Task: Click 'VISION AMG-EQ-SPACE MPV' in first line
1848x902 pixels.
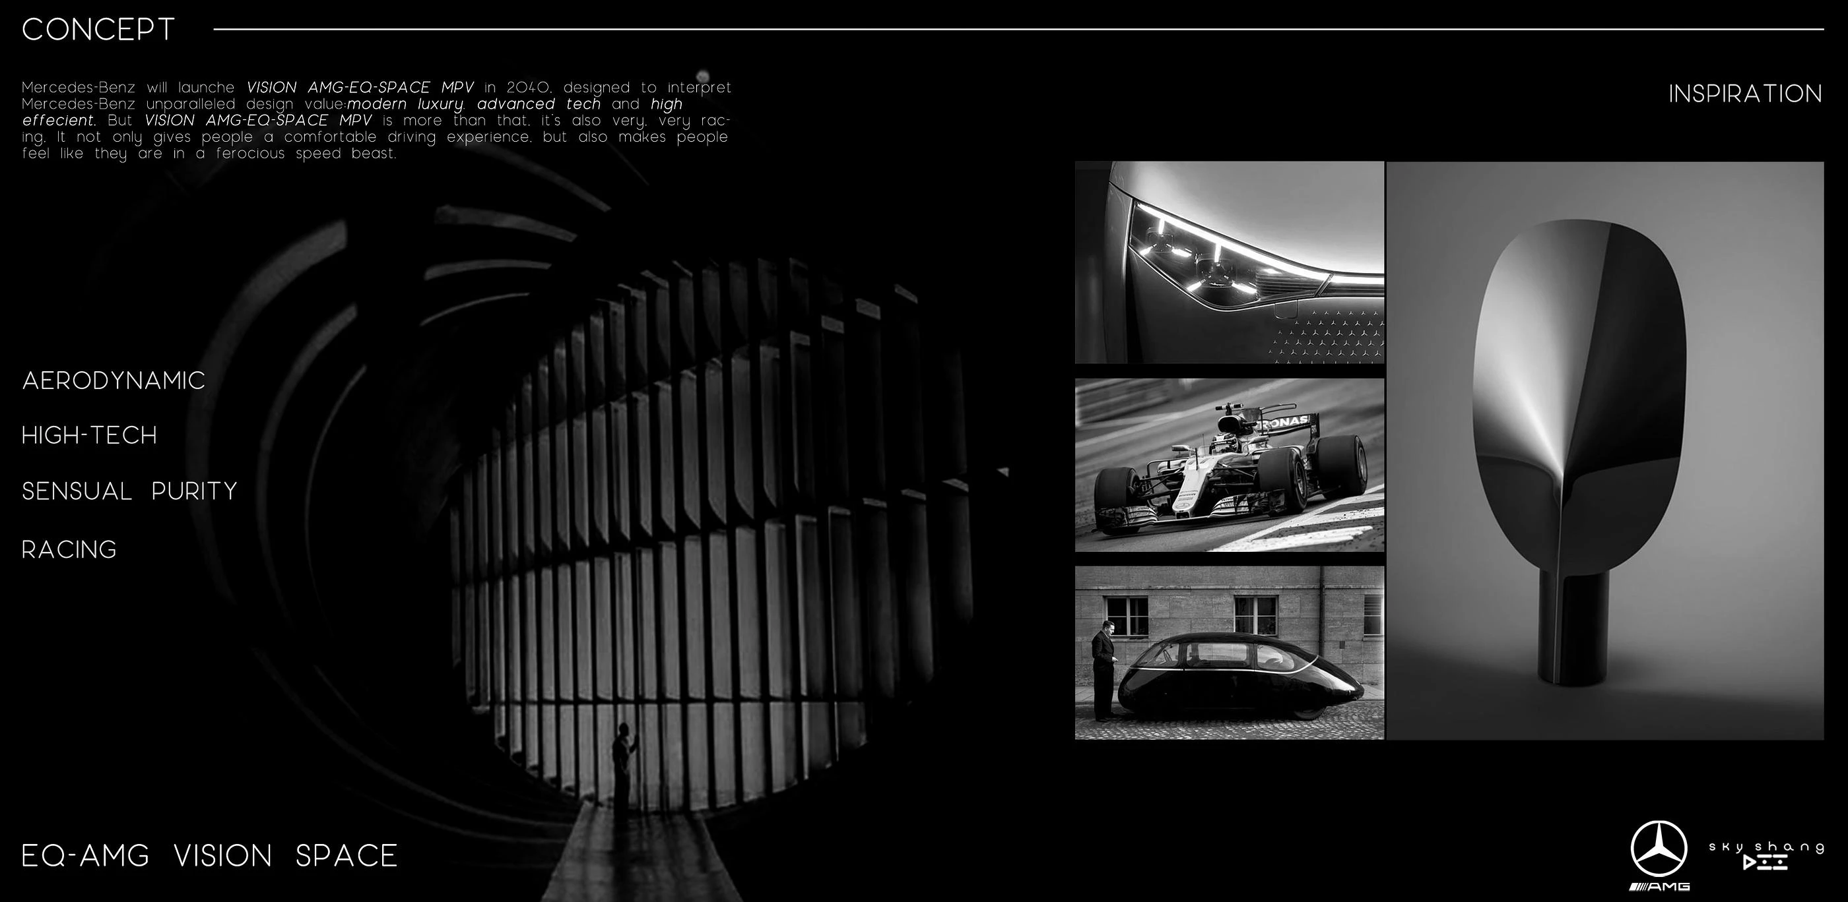Action: 360,88
